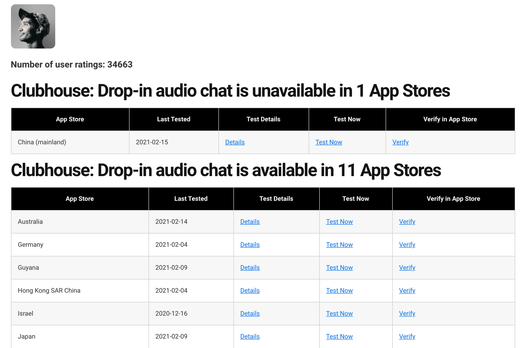Screen dimensions: 529x348
Task: Click Verify link for Germany
Action: (x=407, y=245)
